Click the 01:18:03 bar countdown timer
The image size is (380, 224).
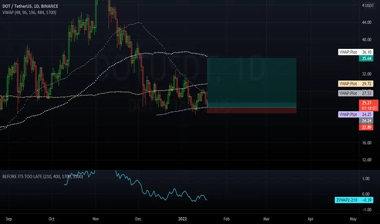[369, 108]
